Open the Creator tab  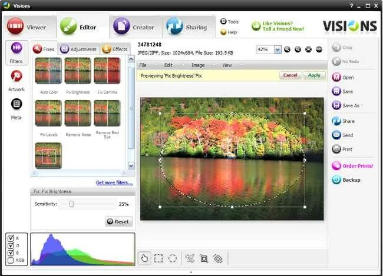pyautogui.click(x=136, y=26)
